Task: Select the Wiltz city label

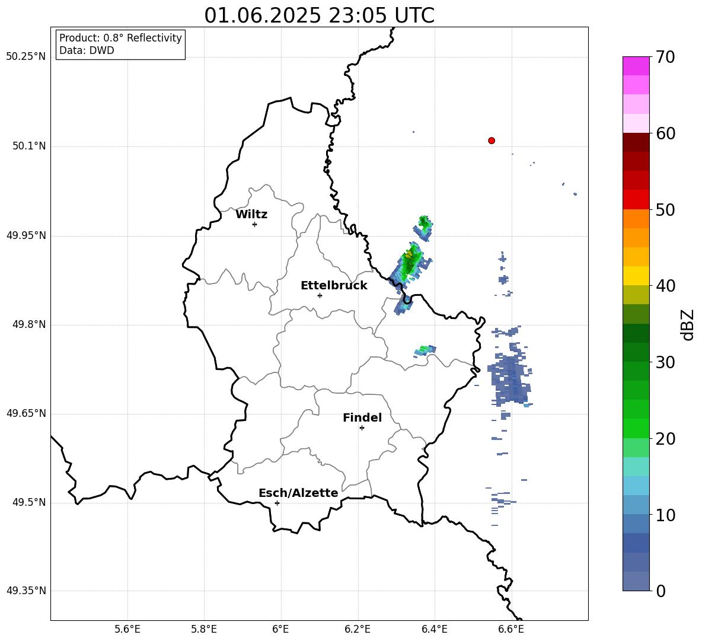Action: pos(251,215)
